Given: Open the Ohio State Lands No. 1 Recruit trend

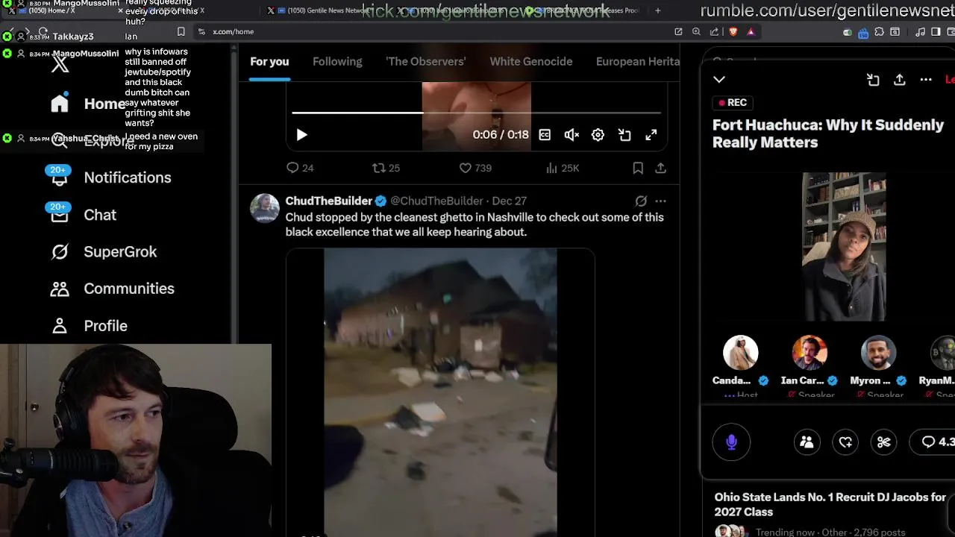Looking at the screenshot, I should pos(830,504).
